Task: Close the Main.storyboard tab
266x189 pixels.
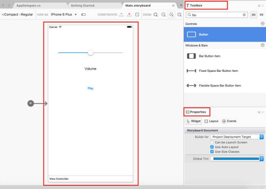Action: [x=173, y=6]
